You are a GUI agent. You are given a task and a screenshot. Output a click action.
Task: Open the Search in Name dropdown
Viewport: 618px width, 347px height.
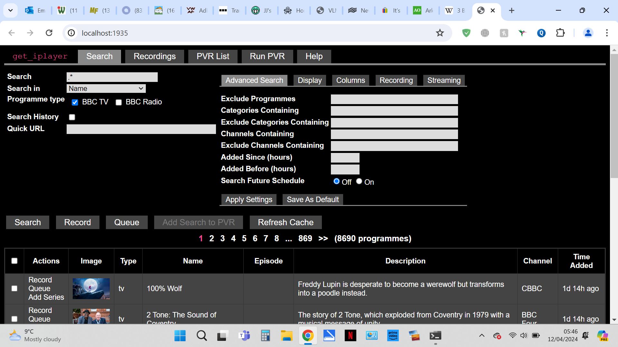(106, 88)
